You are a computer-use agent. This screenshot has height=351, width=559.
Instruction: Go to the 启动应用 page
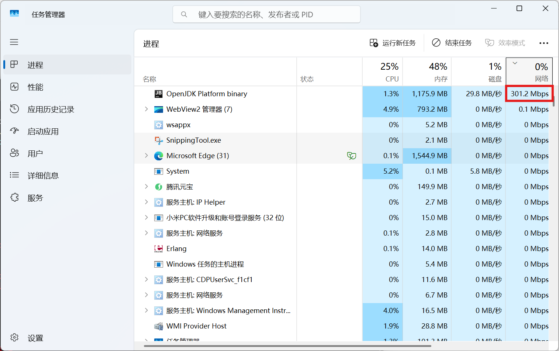67,131
